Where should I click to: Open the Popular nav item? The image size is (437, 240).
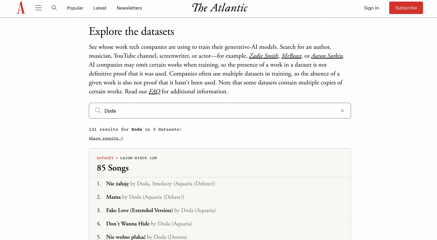tap(75, 8)
